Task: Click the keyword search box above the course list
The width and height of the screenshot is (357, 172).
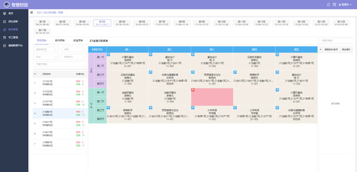Action: click(x=335, y=41)
